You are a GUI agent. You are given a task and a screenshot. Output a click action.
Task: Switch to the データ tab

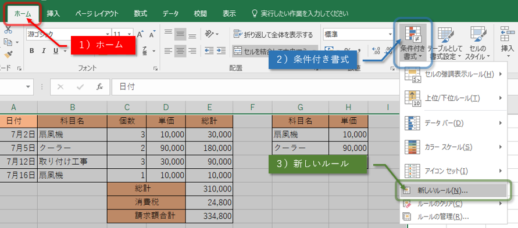coord(170,13)
